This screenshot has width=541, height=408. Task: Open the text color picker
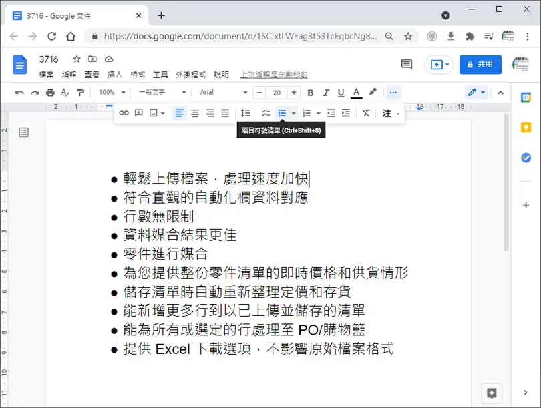[x=357, y=92]
